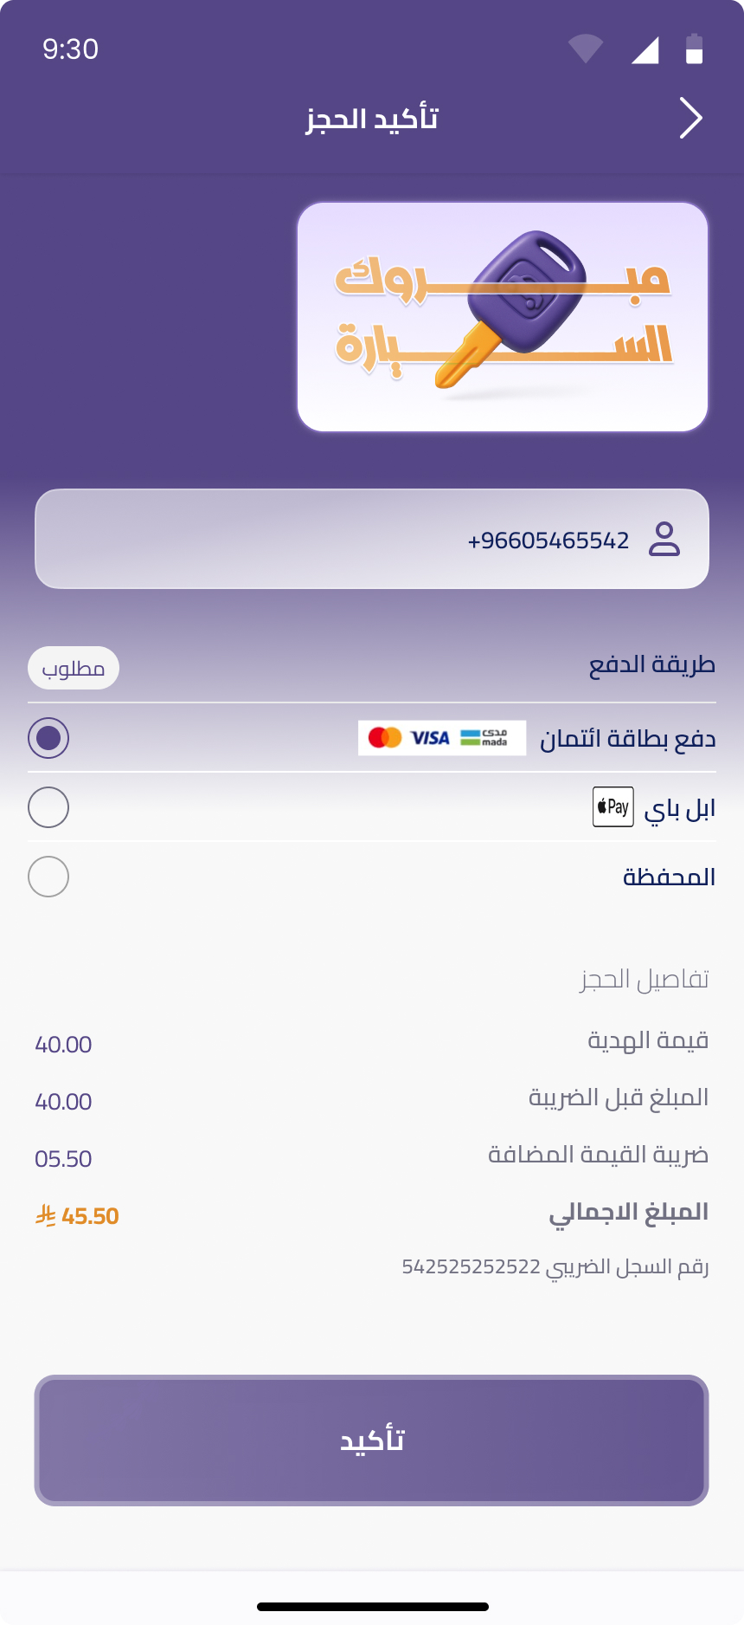Click the Mastercard logo icon
Viewport: 744px width, 1625px height.
coord(385,738)
